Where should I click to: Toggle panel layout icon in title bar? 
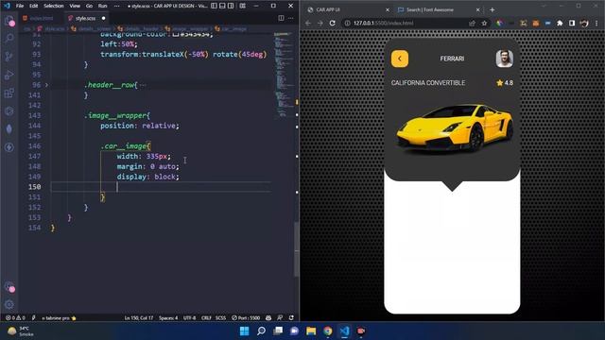pyautogui.click(x=222, y=6)
